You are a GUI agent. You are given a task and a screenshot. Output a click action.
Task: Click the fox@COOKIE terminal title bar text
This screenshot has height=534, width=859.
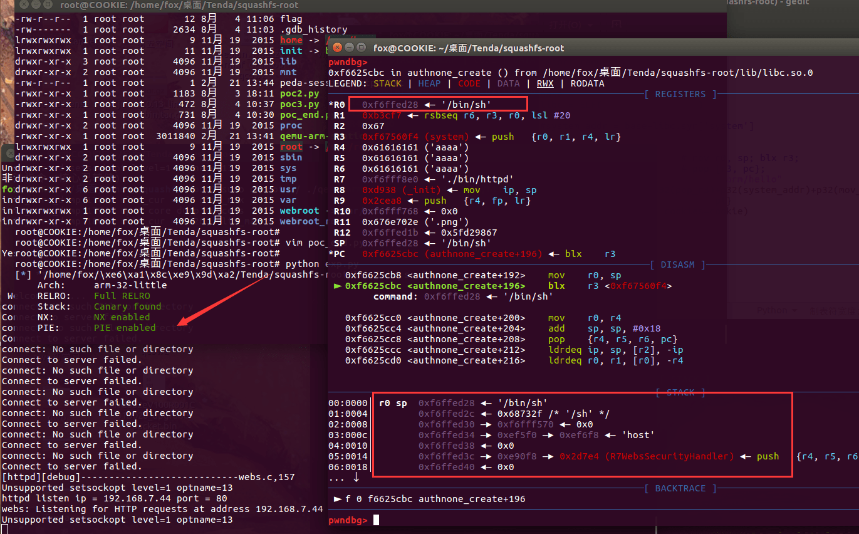tap(469, 48)
